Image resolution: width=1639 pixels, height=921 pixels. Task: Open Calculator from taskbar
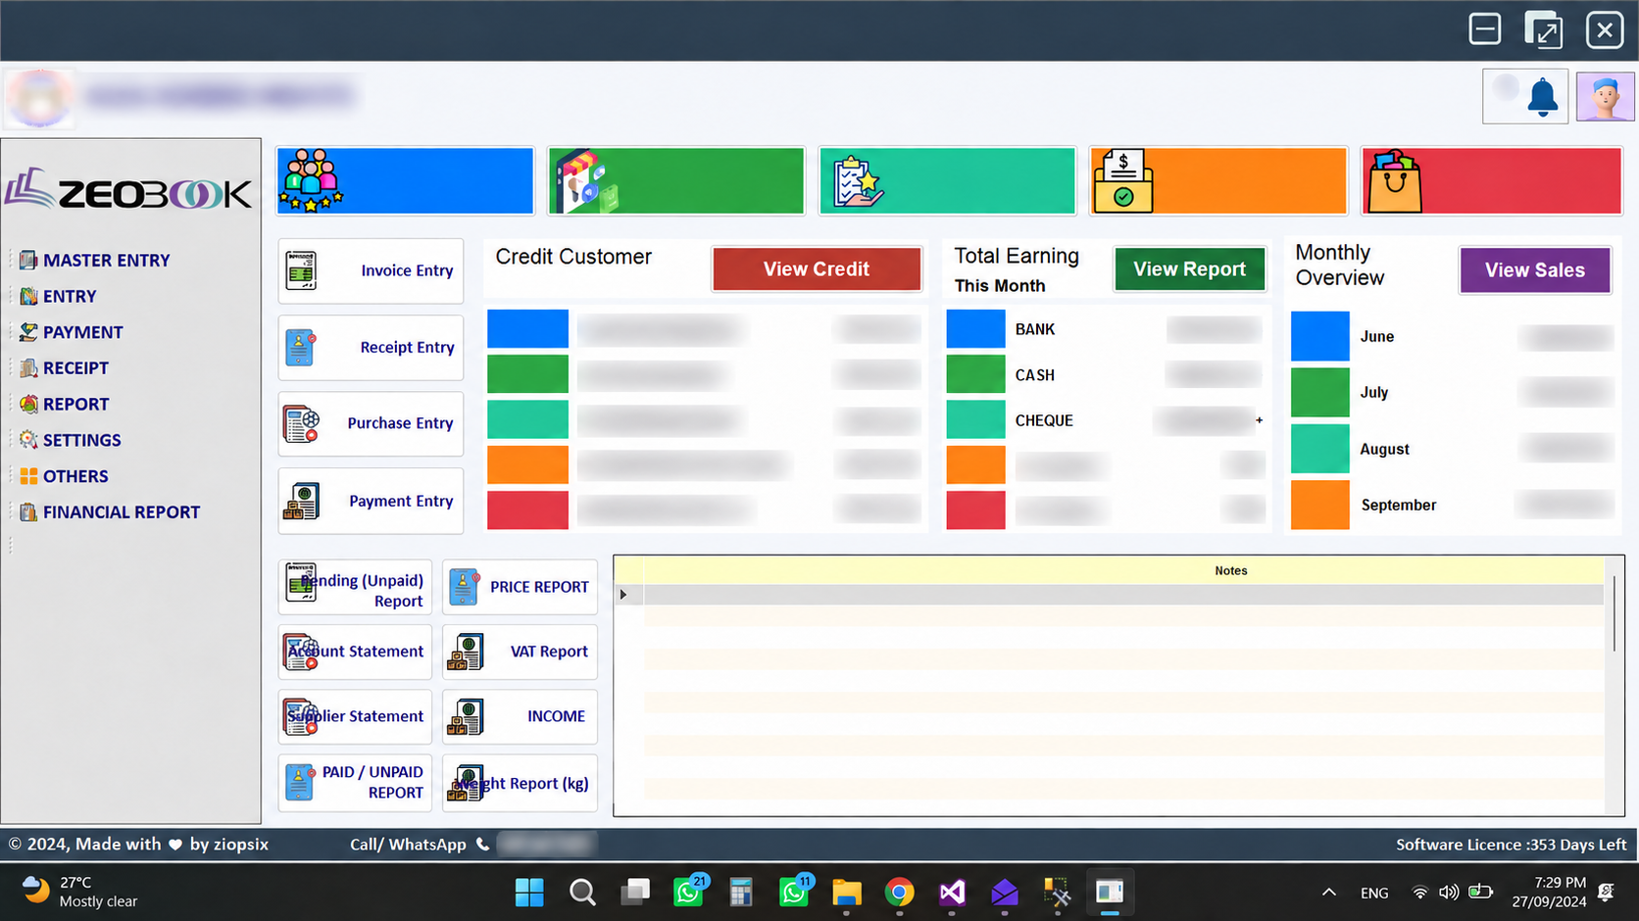pos(741,893)
